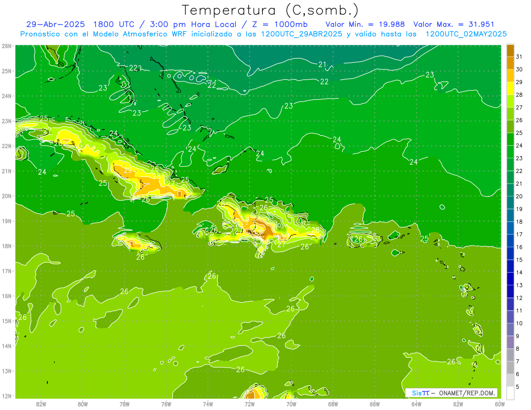The height and width of the screenshot is (410, 531).
Task: Click the color scale label "10"
Action: (519, 323)
